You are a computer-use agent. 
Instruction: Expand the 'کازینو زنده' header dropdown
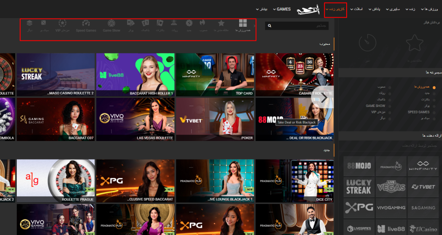[335, 9]
